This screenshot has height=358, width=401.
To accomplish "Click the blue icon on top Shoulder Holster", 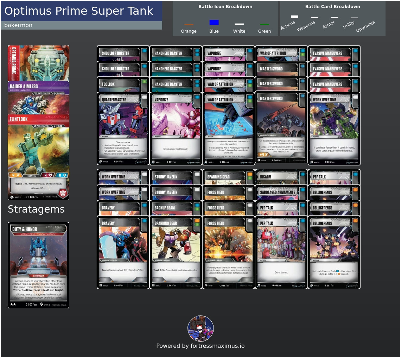I will point(144,51).
